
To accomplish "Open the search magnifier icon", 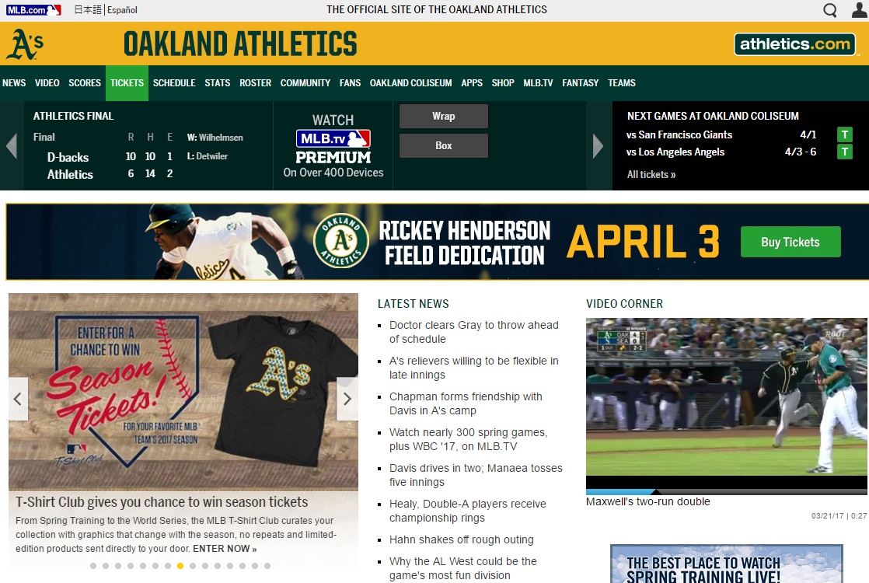I will click(829, 10).
